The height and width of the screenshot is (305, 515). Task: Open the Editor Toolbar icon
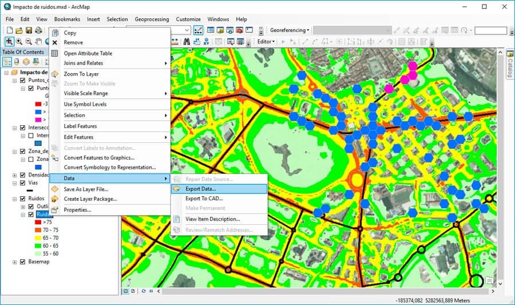click(199, 30)
